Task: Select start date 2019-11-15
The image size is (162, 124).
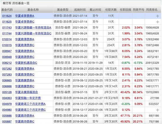Action: pos(80,63)
